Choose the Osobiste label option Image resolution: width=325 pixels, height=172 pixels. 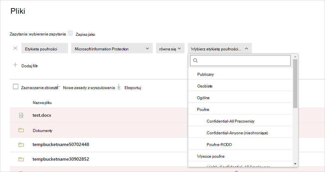(240, 86)
